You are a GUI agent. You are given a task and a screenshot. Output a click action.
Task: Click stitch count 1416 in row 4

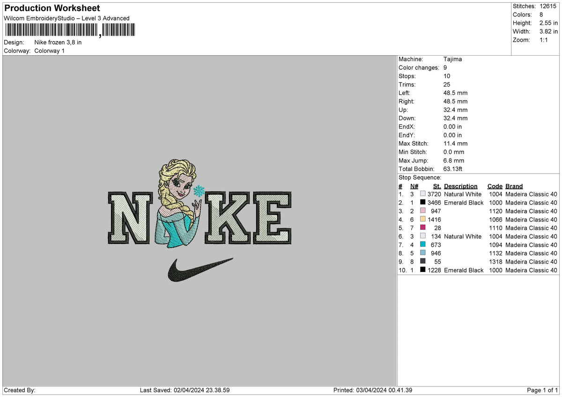(435, 220)
